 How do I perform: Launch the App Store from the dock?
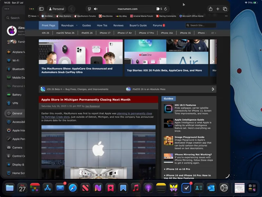coord(47,188)
